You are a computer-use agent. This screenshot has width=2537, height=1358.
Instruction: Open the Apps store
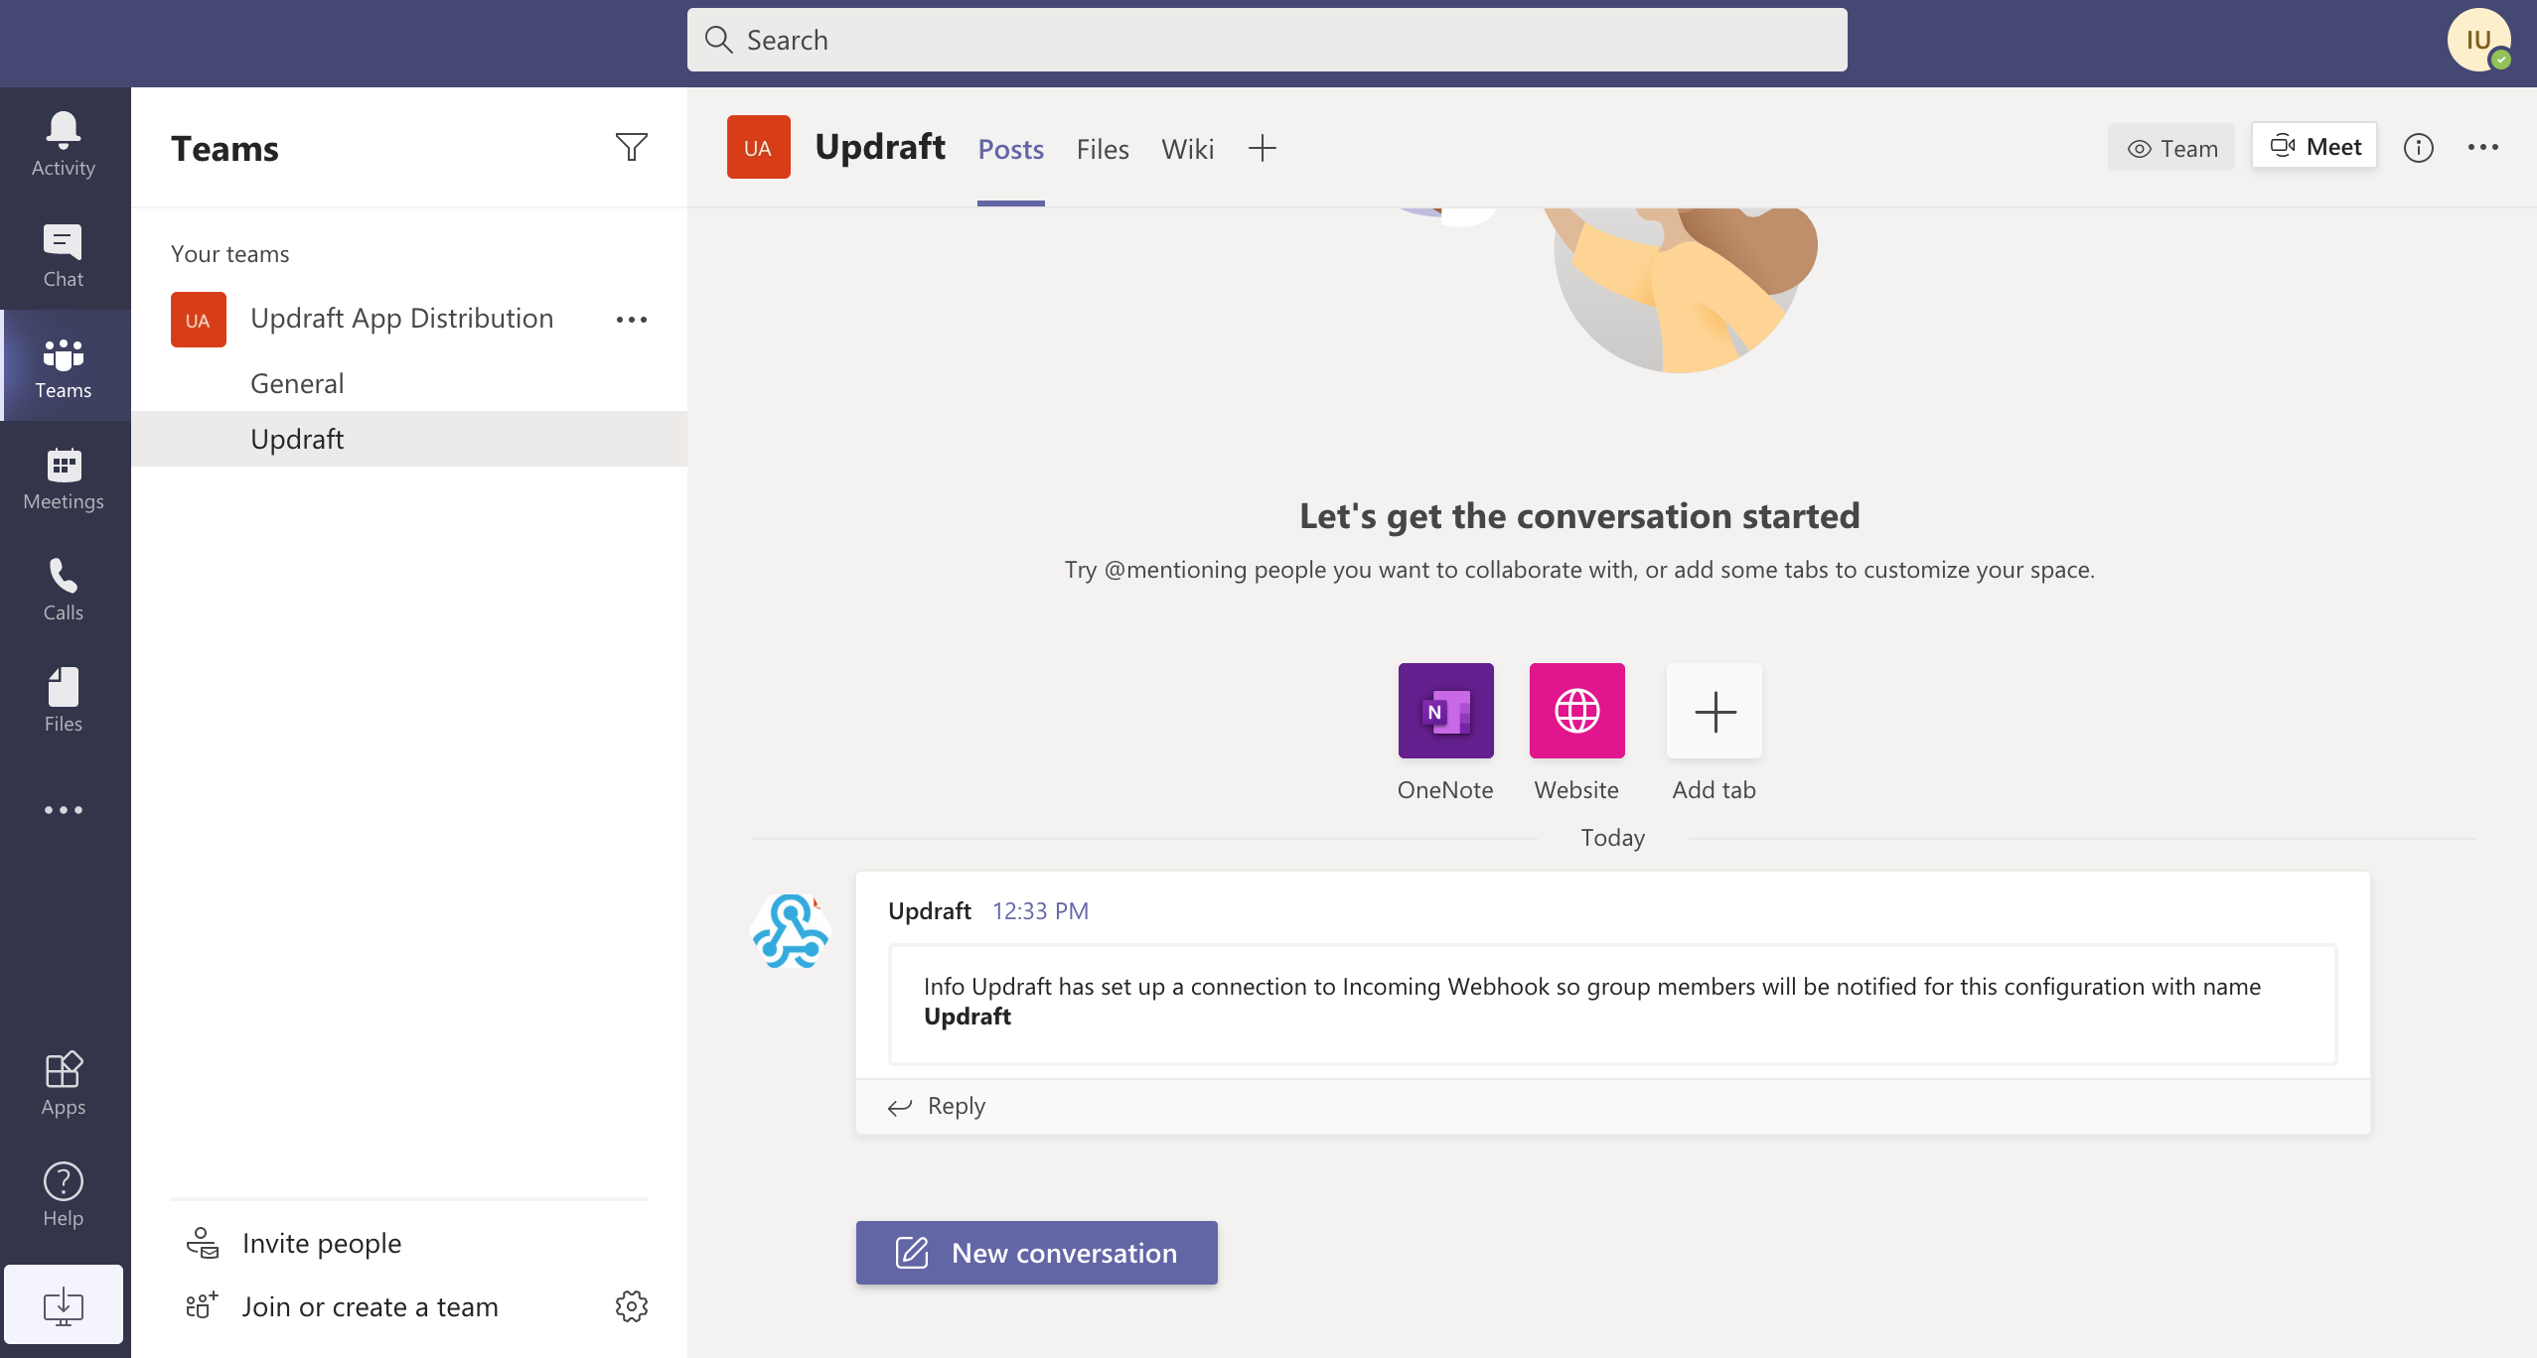click(64, 1083)
